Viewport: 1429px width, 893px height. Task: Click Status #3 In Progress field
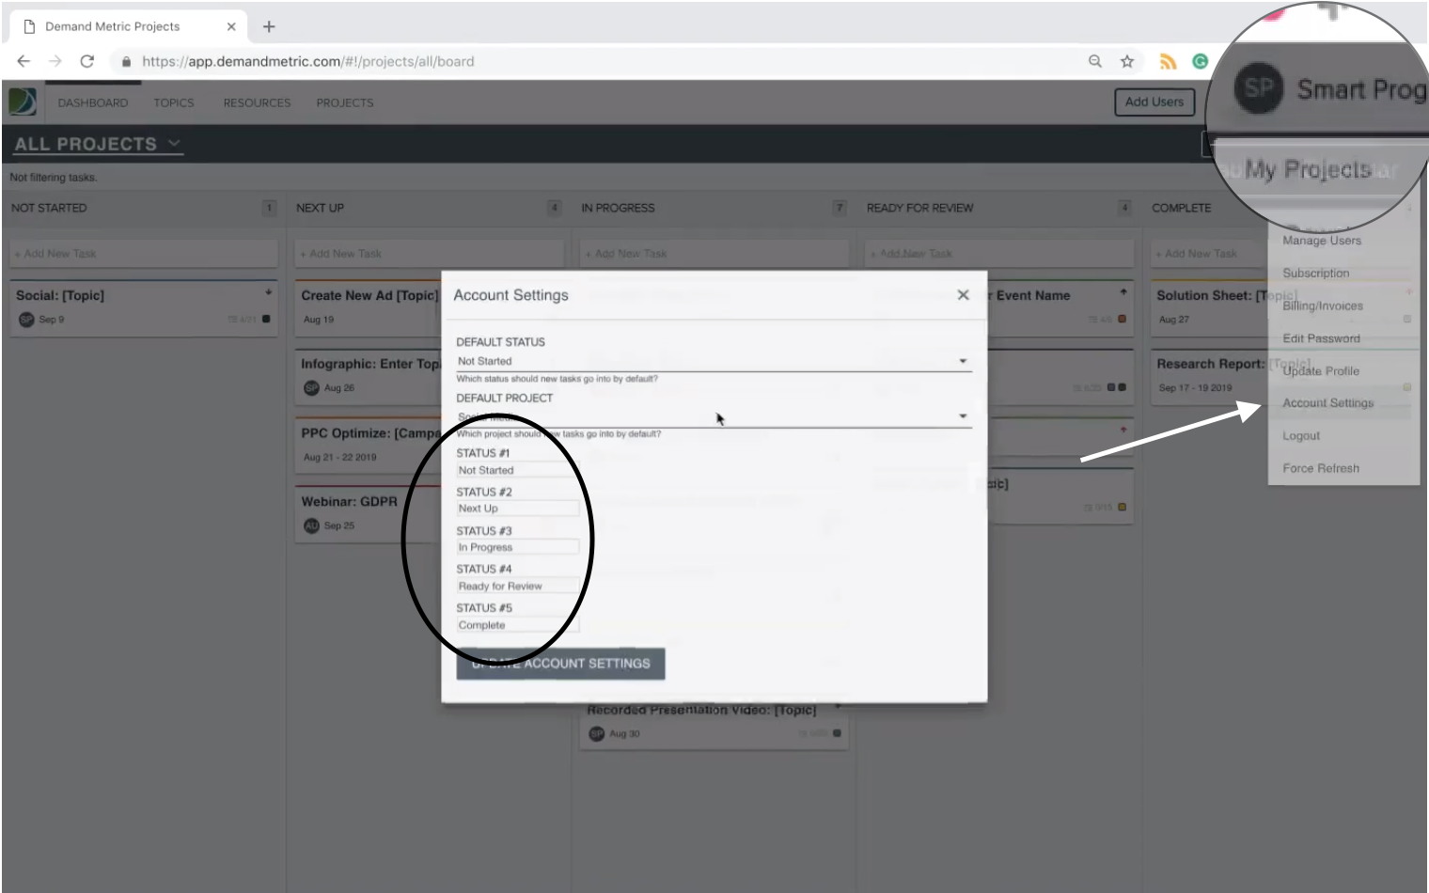[x=518, y=547]
